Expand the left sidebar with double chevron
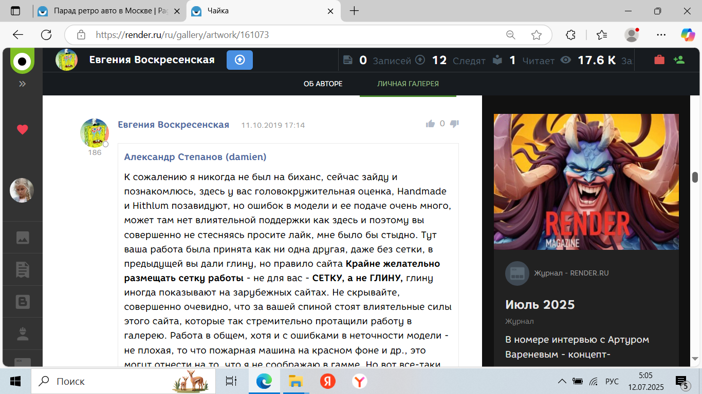 (x=22, y=84)
